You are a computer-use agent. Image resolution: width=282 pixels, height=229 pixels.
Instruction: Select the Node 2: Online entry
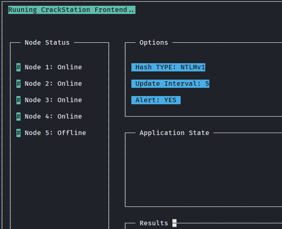pos(53,84)
